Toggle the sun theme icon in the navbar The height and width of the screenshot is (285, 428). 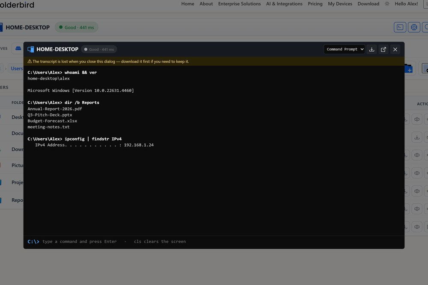click(x=387, y=4)
